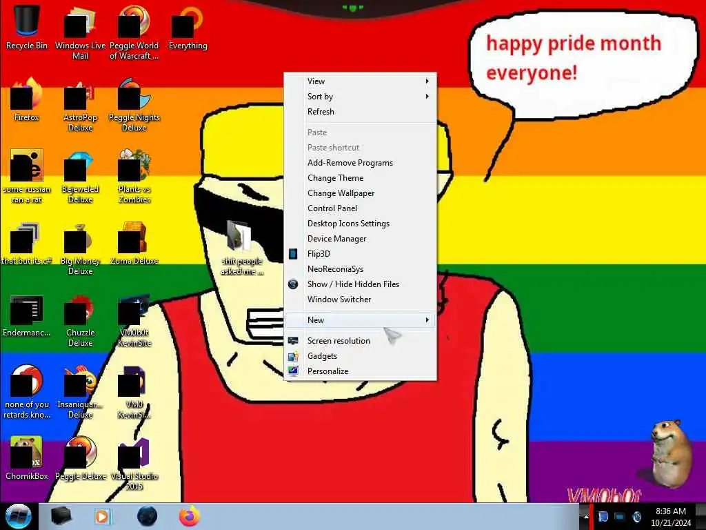Select the Insaniquarium Deluxe desktop icon

pyautogui.click(x=80, y=391)
